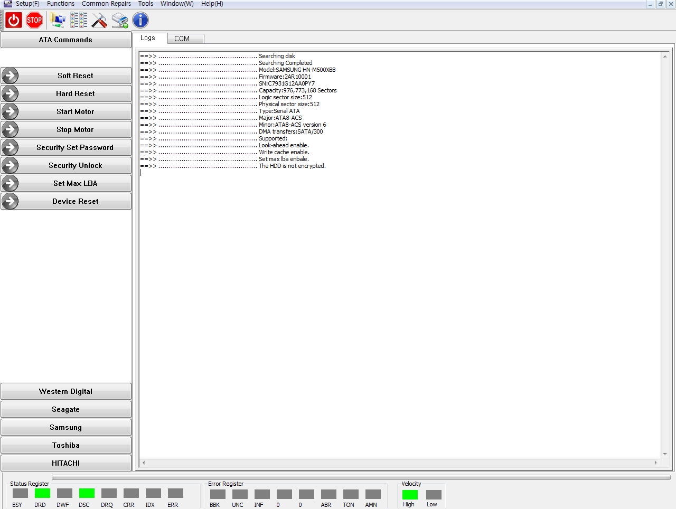Expand the Seagate section
676x509 pixels.
(66, 409)
